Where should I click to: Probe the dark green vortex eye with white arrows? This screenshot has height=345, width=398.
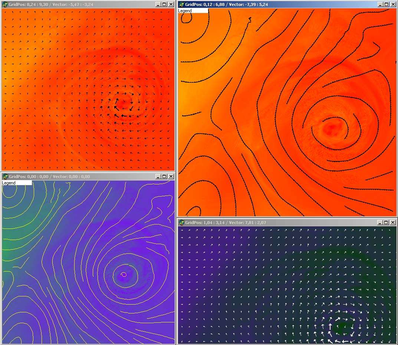(x=341, y=327)
